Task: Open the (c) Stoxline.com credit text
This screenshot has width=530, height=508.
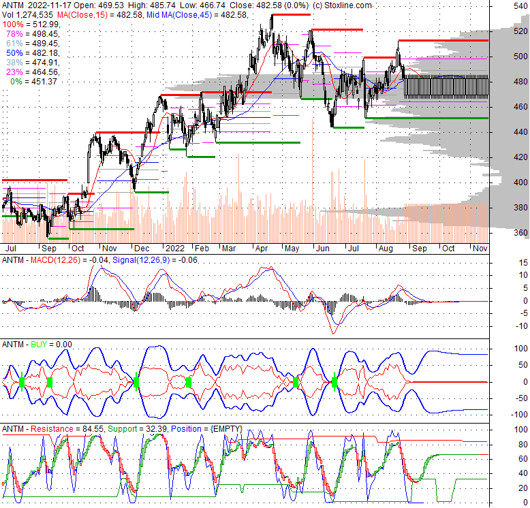Action: (343, 5)
